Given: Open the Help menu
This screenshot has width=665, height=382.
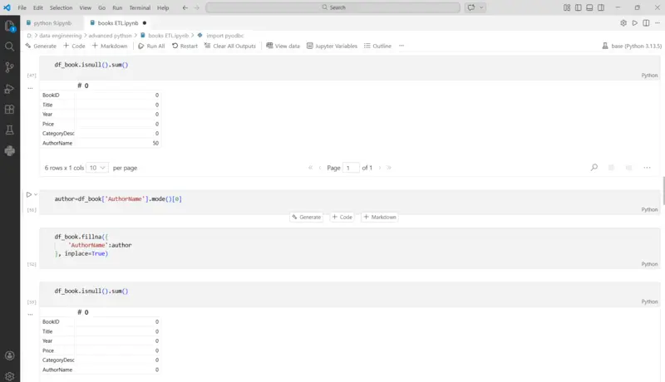Looking at the screenshot, I should [163, 7].
